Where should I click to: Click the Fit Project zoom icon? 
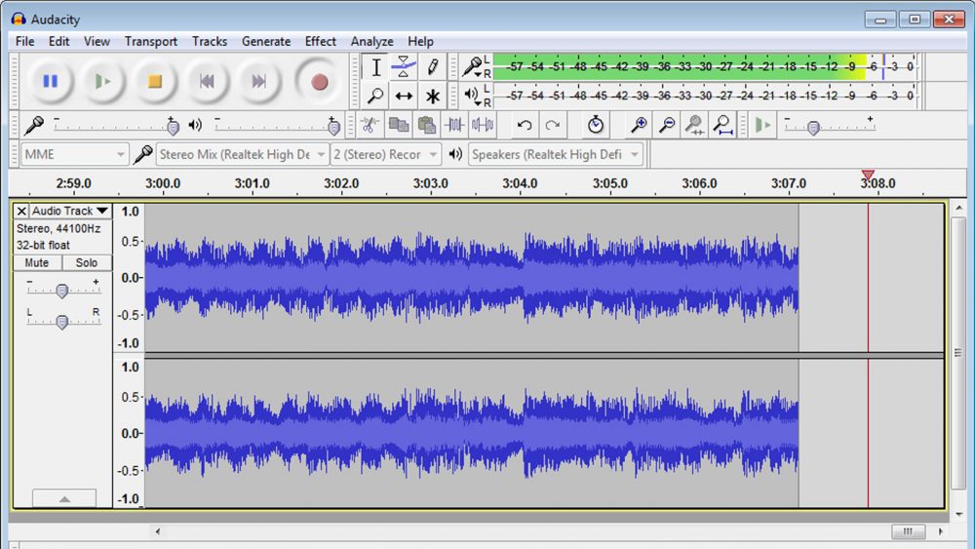click(722, 125)
